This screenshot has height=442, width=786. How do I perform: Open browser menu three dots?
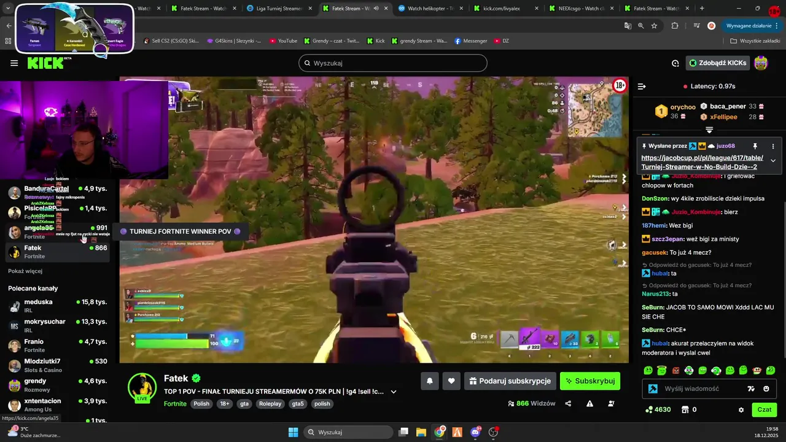[777, 26]
